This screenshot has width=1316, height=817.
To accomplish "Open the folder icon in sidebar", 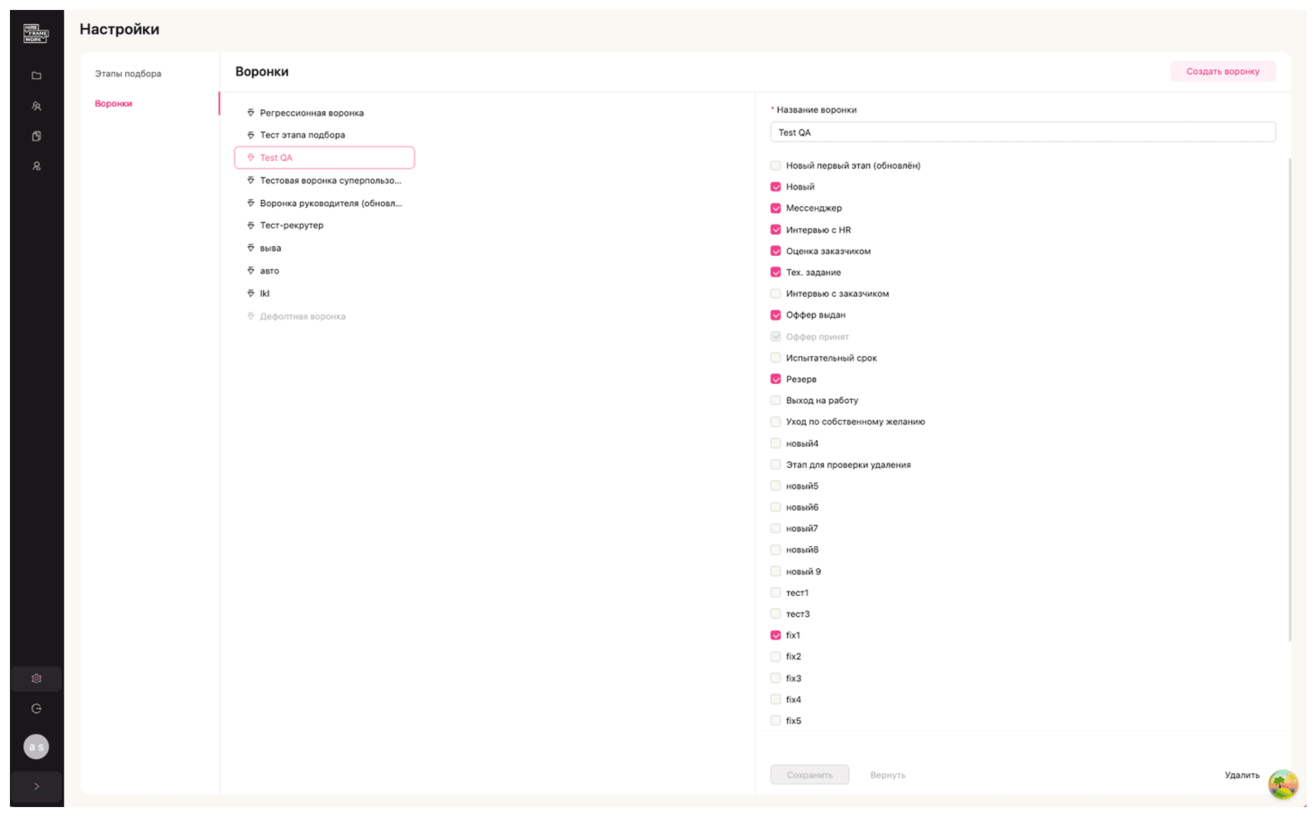I will (36, 76).
